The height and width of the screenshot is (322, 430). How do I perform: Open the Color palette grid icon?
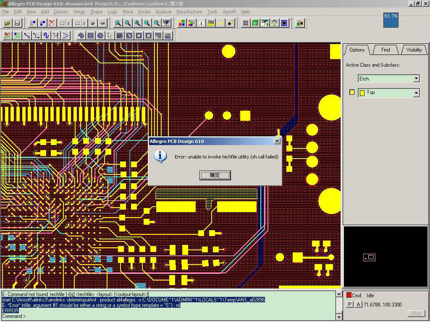pos(182,23)
